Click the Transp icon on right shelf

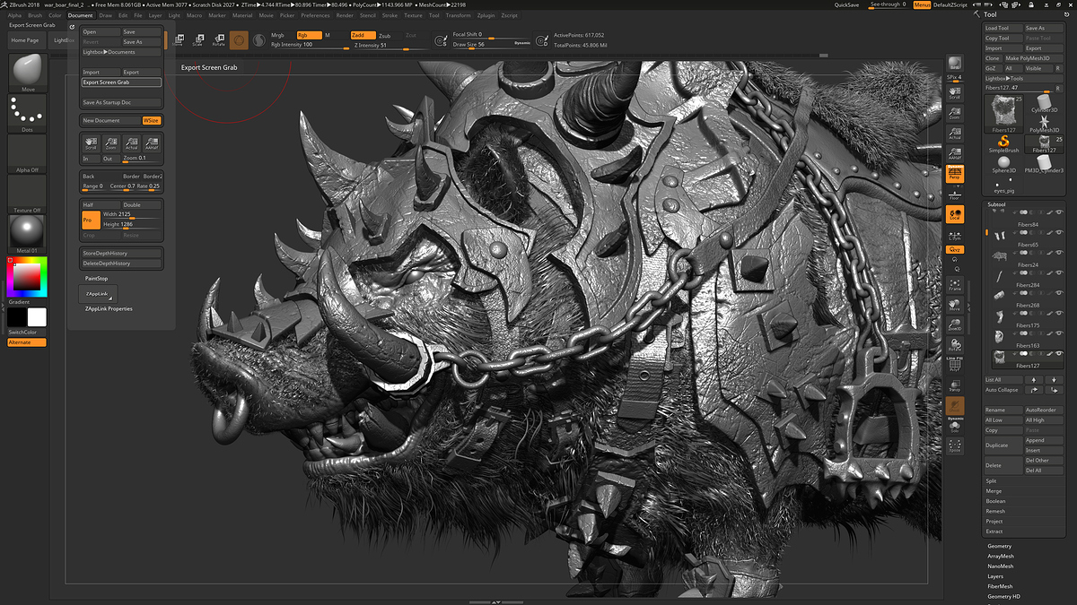click(x=955, y=386)
